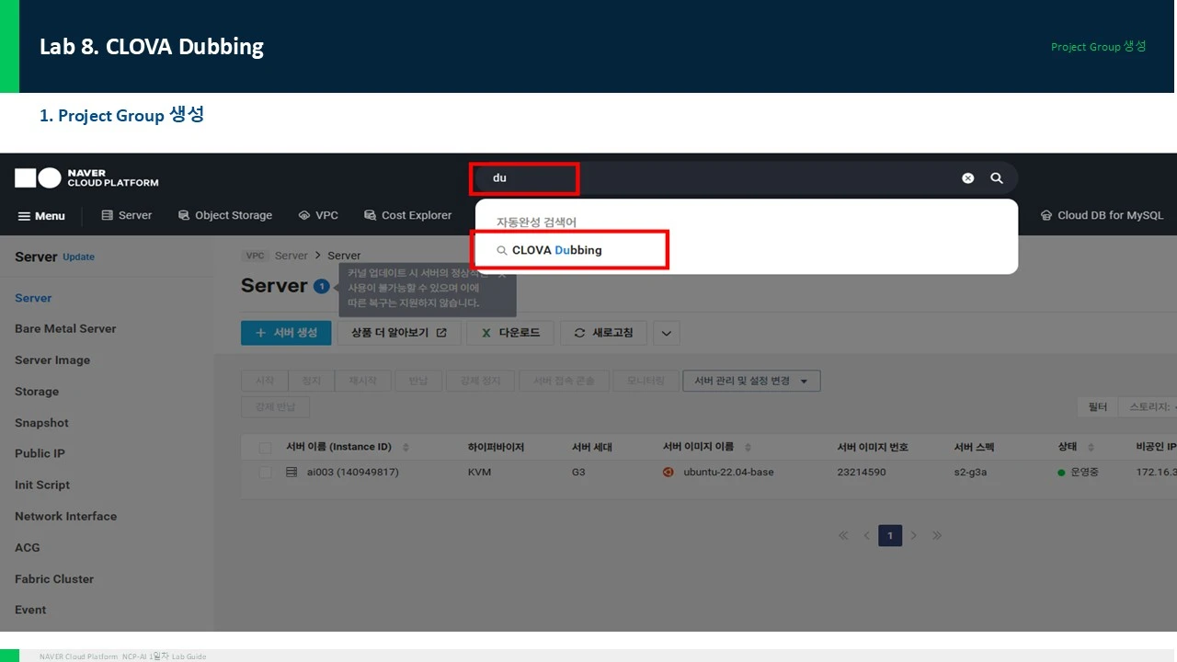Go to VPC in the shortcut bar
1177x662 pixels.
[318, 215]
